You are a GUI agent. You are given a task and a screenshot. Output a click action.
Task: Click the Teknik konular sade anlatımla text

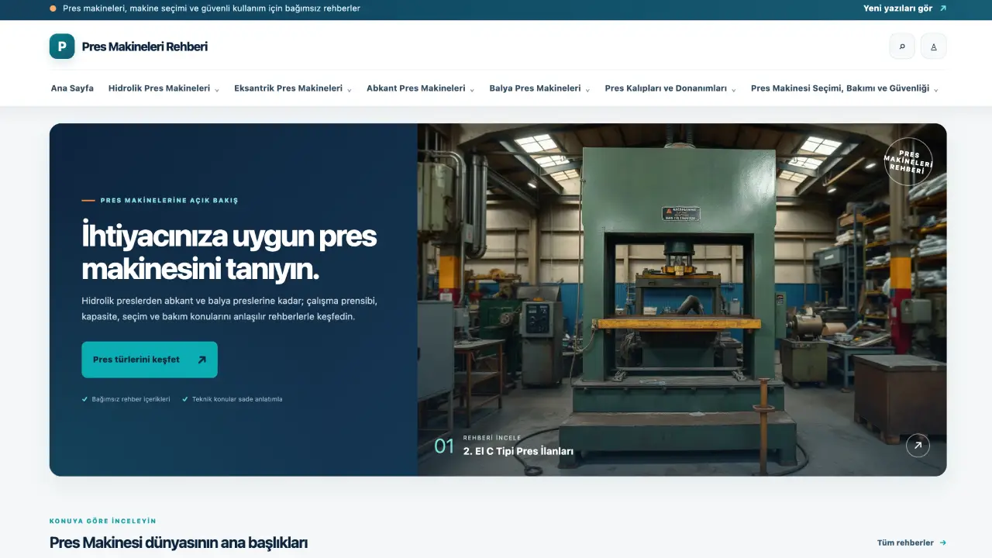click(237, 399)
